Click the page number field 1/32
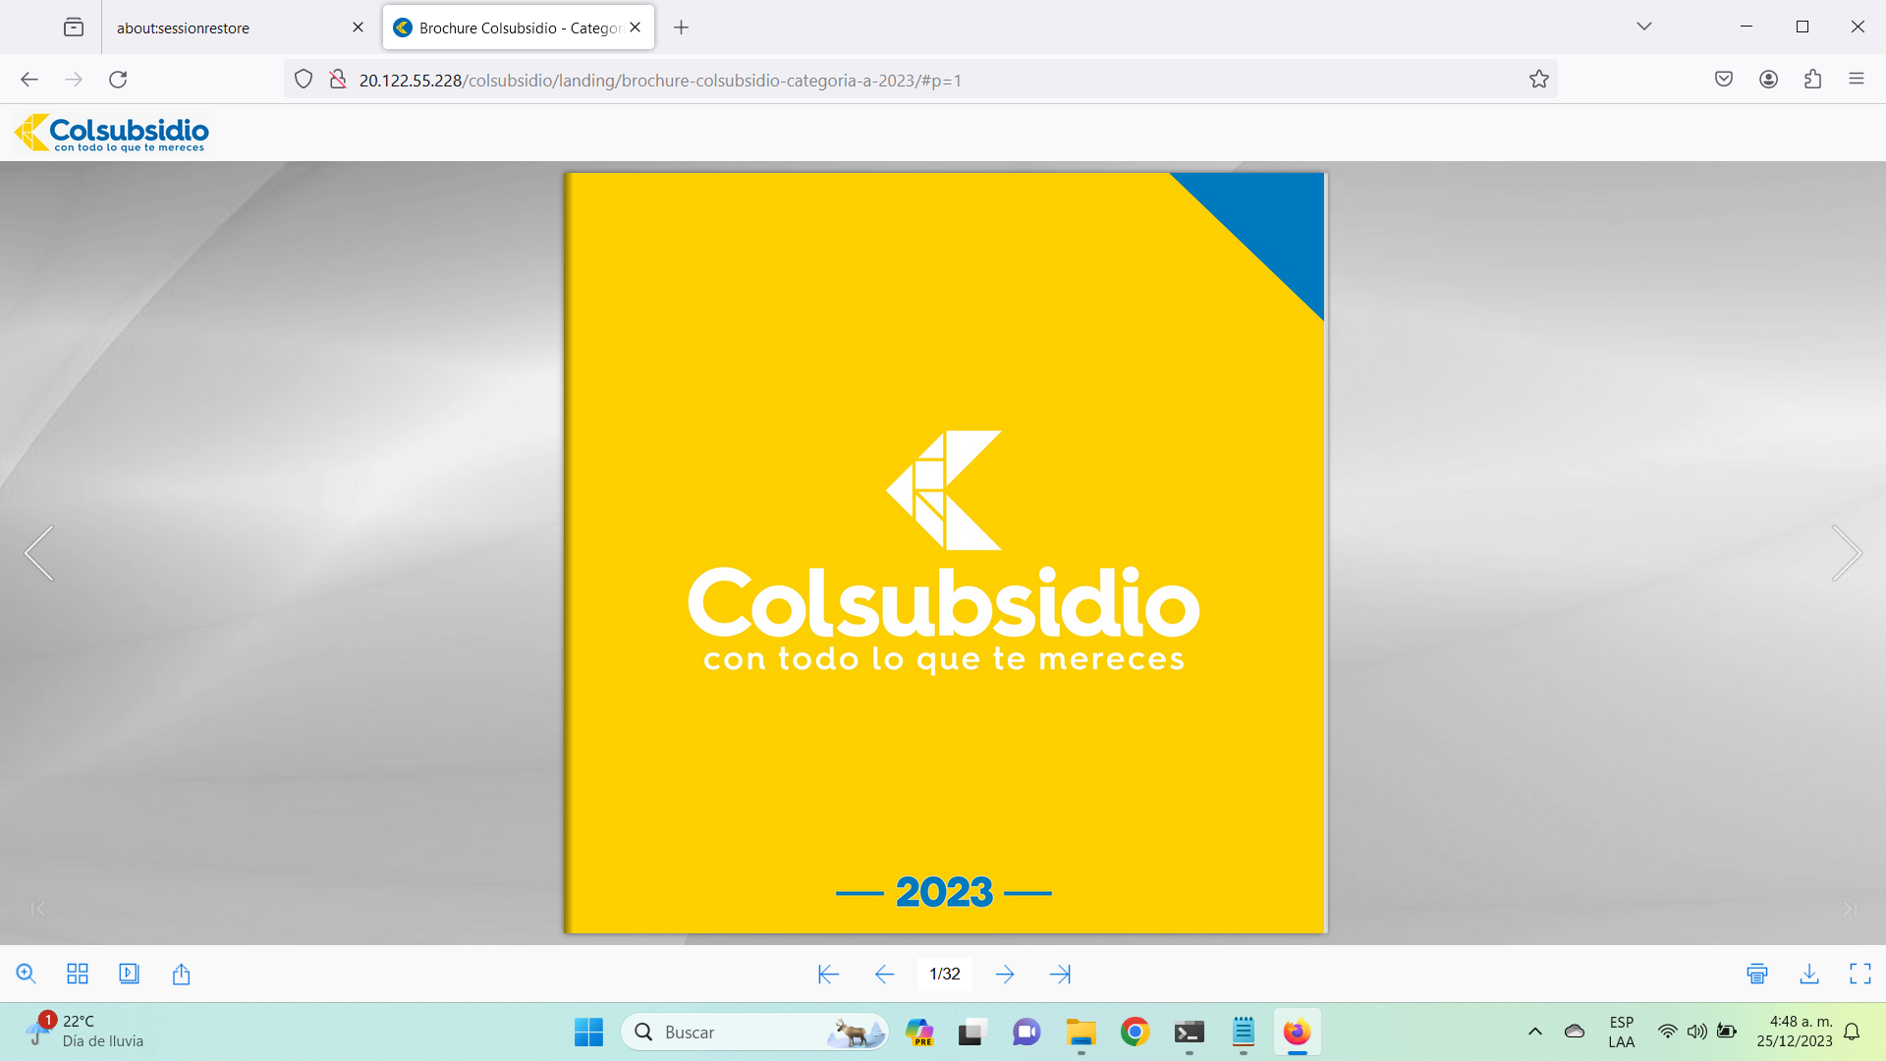Screen dimensions: 1886x1061 (944, 974)
